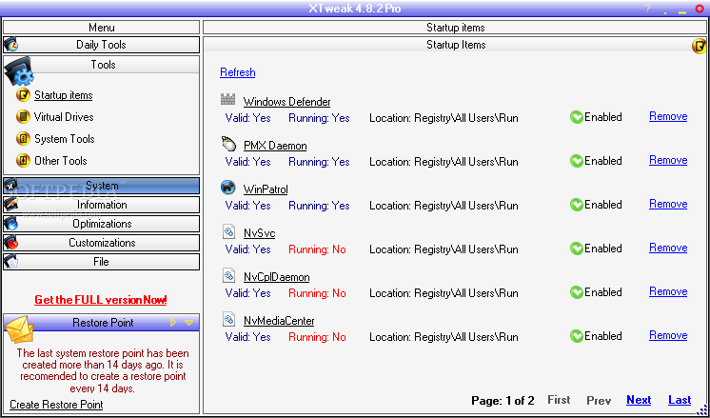
Task: Click the greyed First page link
Action: click(559, 400)
